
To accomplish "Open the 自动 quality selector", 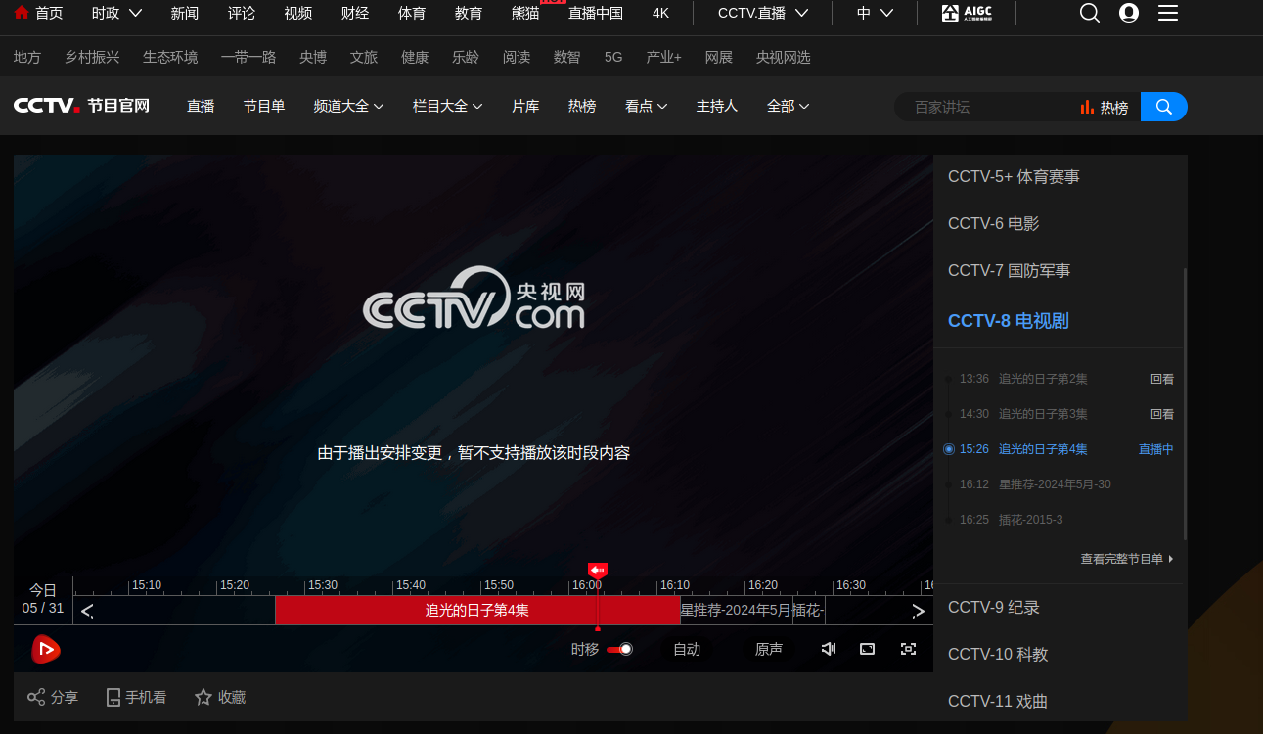I will [687, 649].
